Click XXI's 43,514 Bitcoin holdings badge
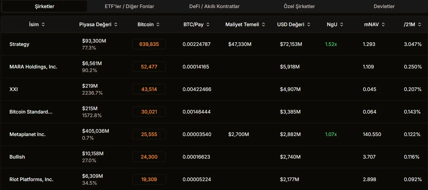 149,89
